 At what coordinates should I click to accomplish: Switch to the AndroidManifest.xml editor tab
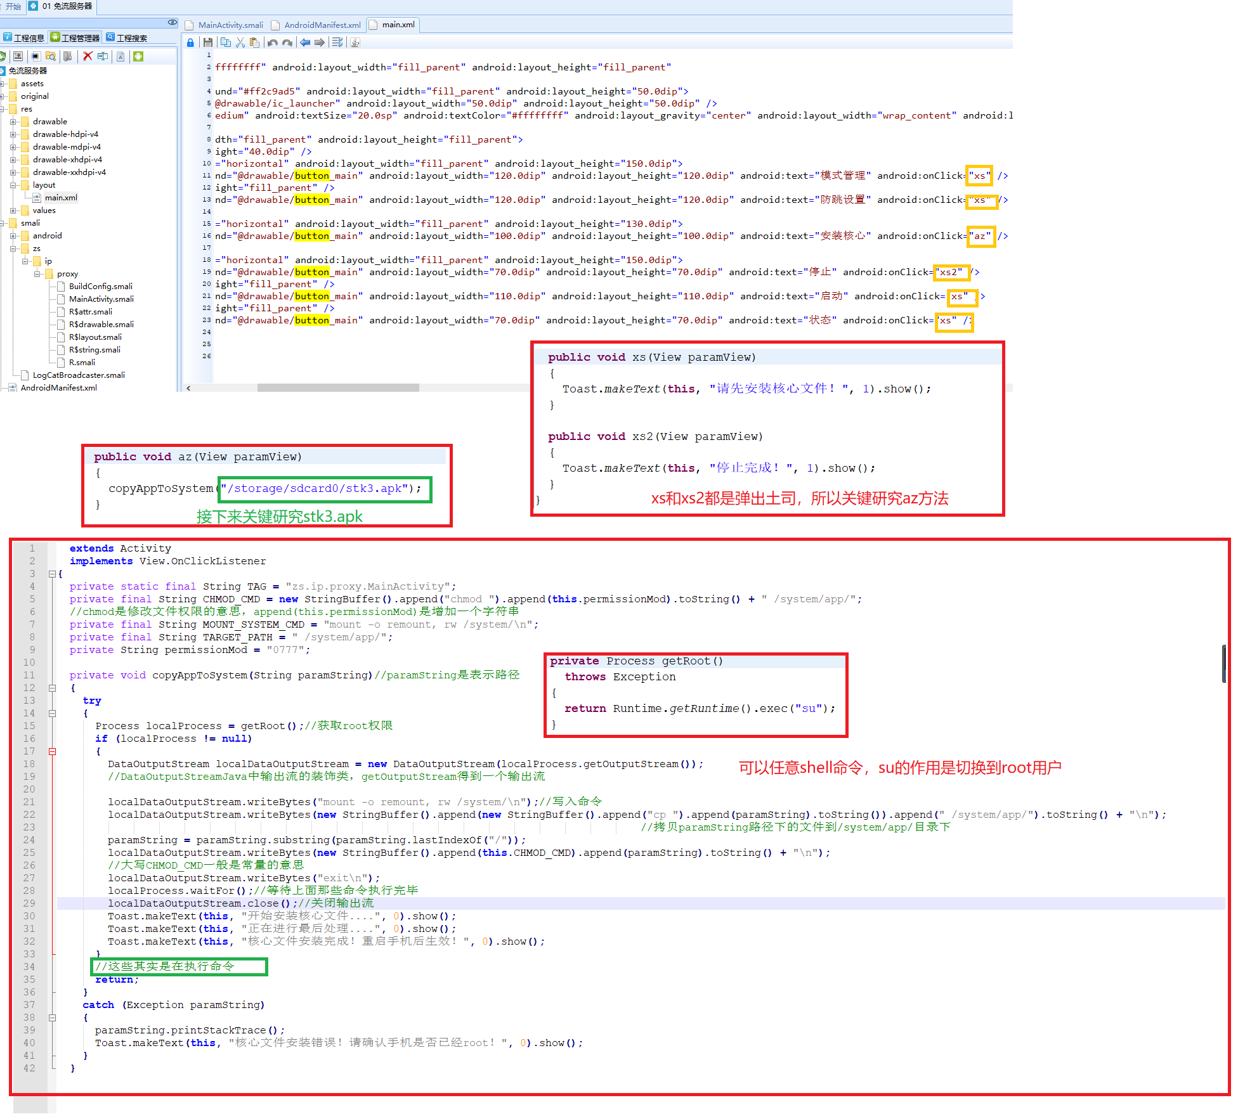[x=322, y=25]
